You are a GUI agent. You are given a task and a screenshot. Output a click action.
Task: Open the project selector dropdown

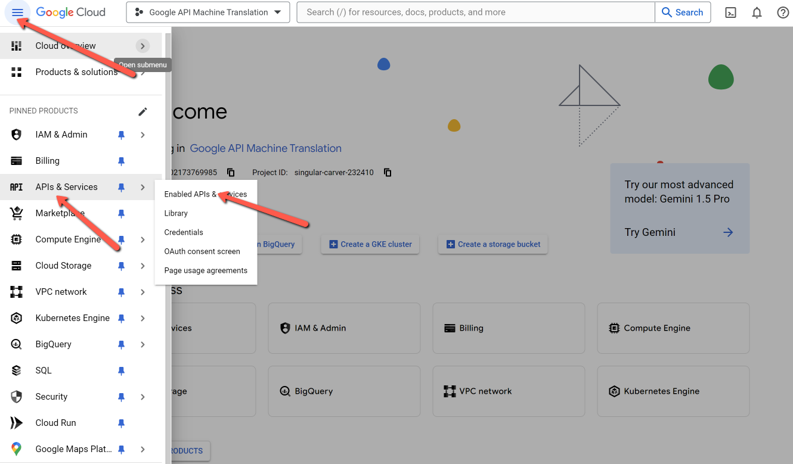tap(208, 13)
